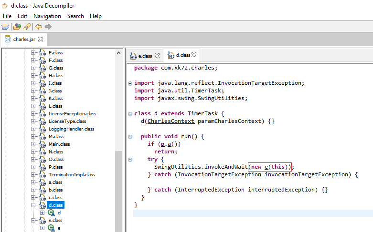
Task: Click the d.class file icon in the tree
Action: [43, 205]
